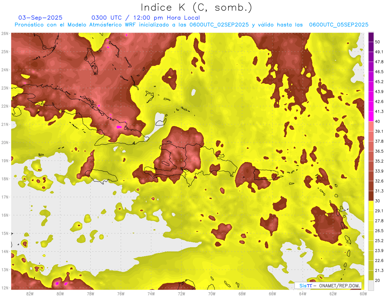Select the date text "03-Sep-2025"
This screenshot has height=298, width=386.
[41, 18]
